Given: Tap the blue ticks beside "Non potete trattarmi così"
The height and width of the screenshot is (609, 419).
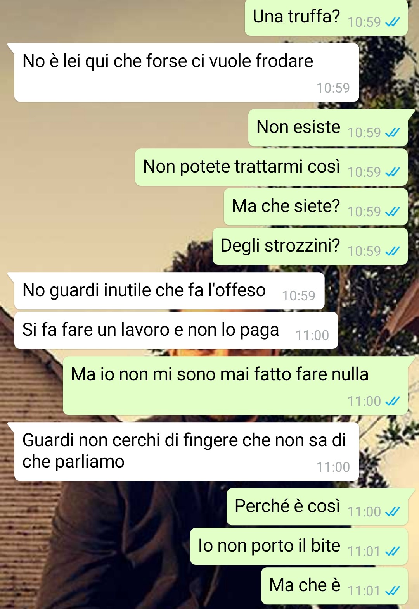Looking at the screenshot, I should point(392,173).
